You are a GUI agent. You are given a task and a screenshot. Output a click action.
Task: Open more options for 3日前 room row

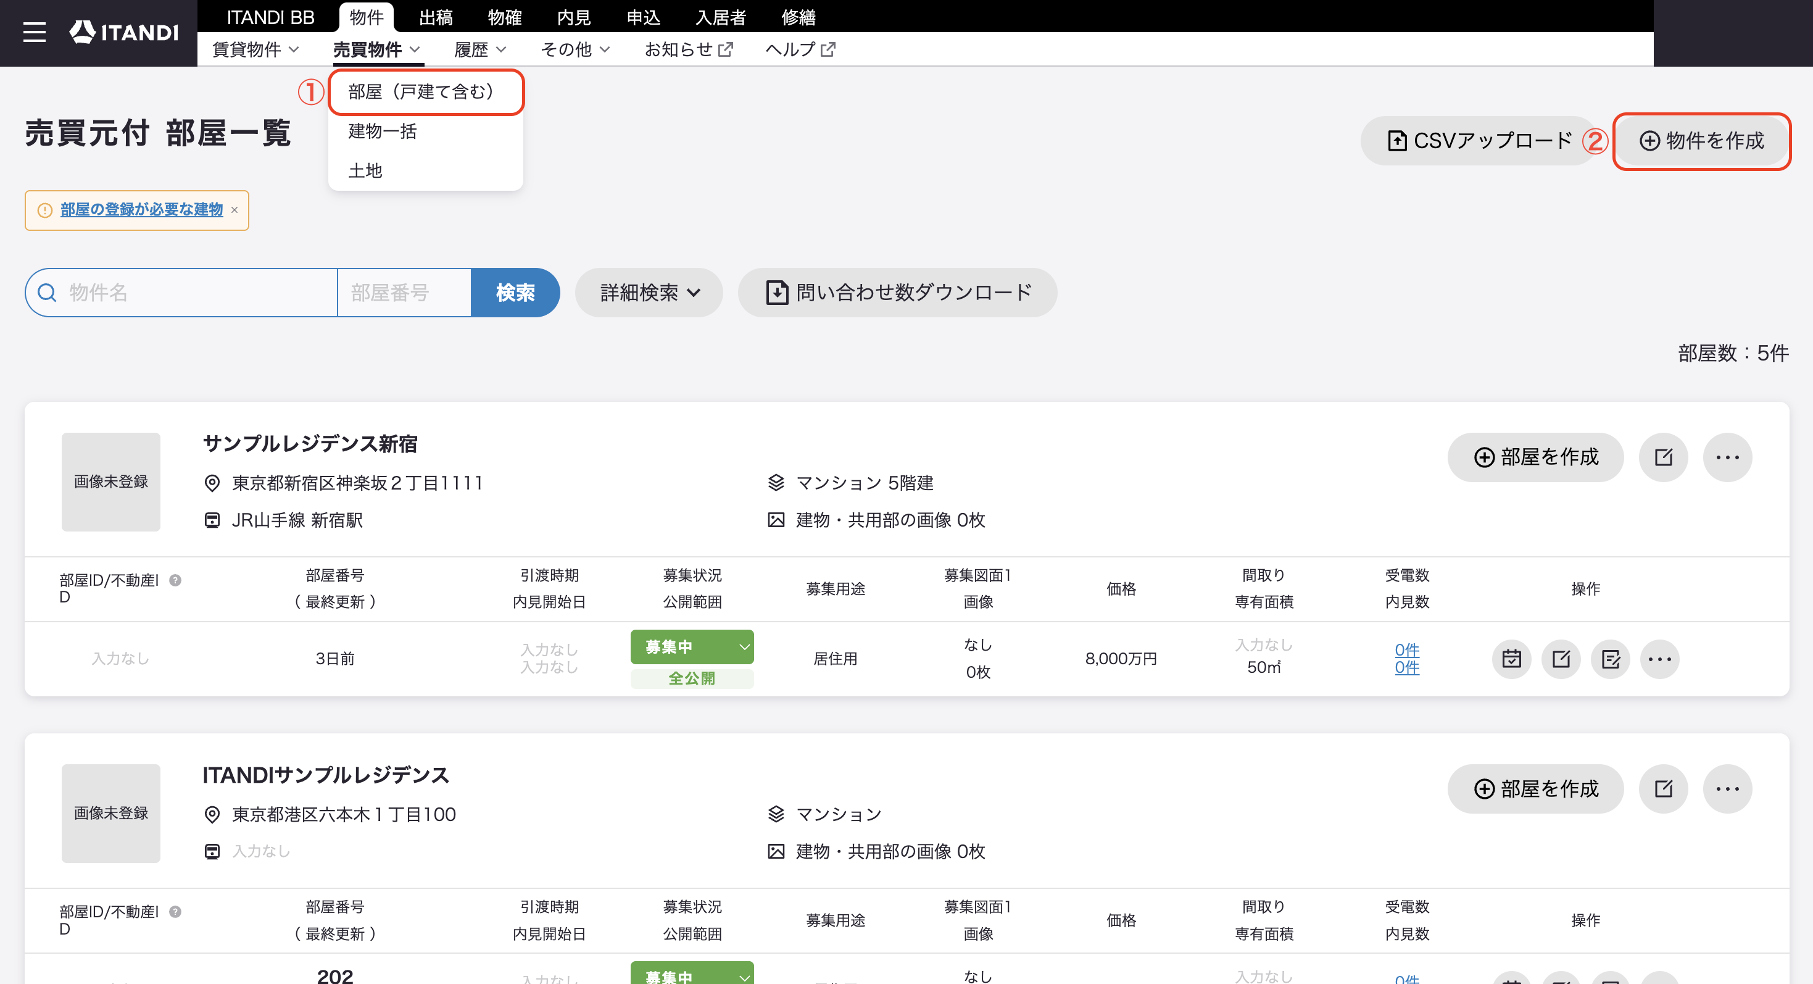(1659, 659)
